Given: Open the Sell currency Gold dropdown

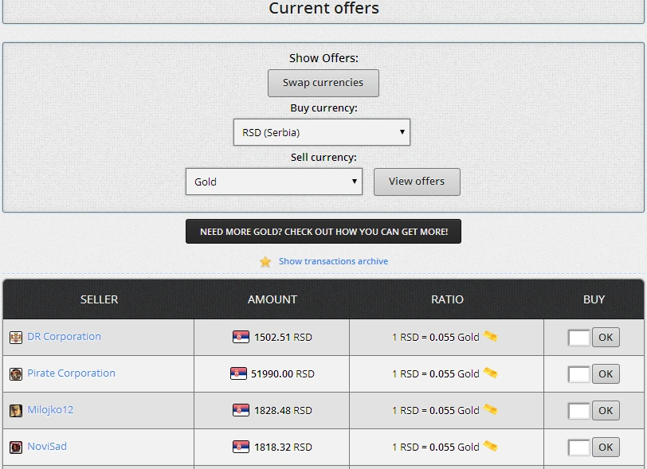Looking at the screenshot, I should coord(273,182).
